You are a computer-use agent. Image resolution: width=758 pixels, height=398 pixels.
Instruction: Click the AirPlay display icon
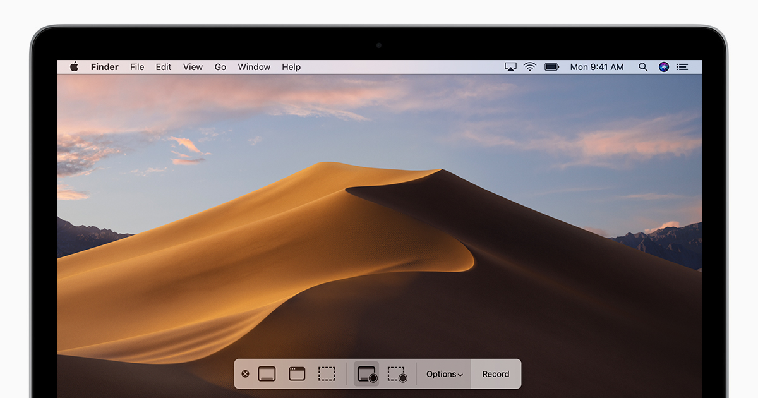point(510,67)
